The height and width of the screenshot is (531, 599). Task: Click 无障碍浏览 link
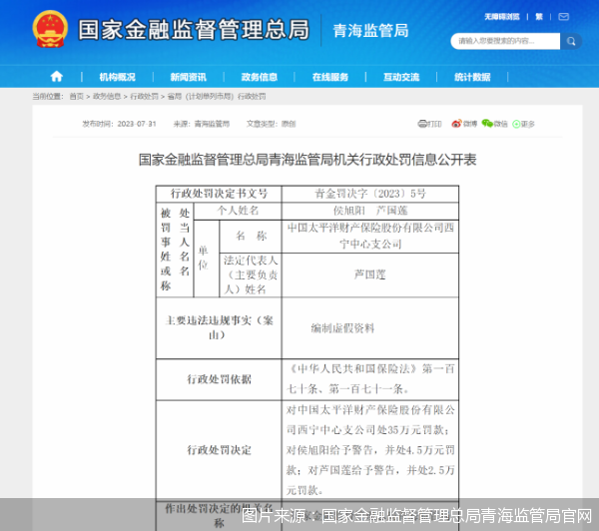point(502,17)
